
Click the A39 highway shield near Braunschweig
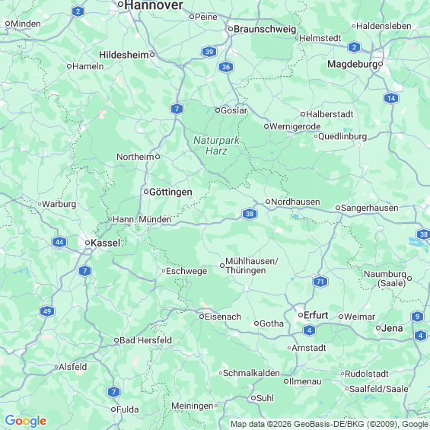[x=209, y=52]
